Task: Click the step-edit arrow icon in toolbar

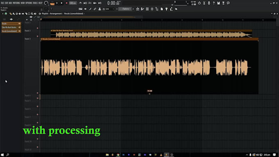Action: (85, 9)
